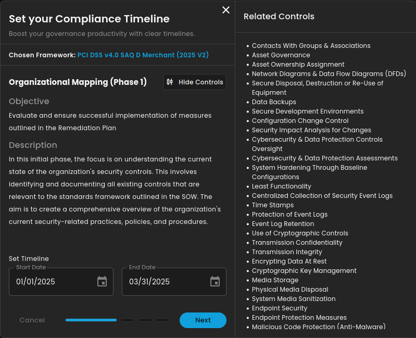
Task: Click the Next button
Action: pos(203,320)
